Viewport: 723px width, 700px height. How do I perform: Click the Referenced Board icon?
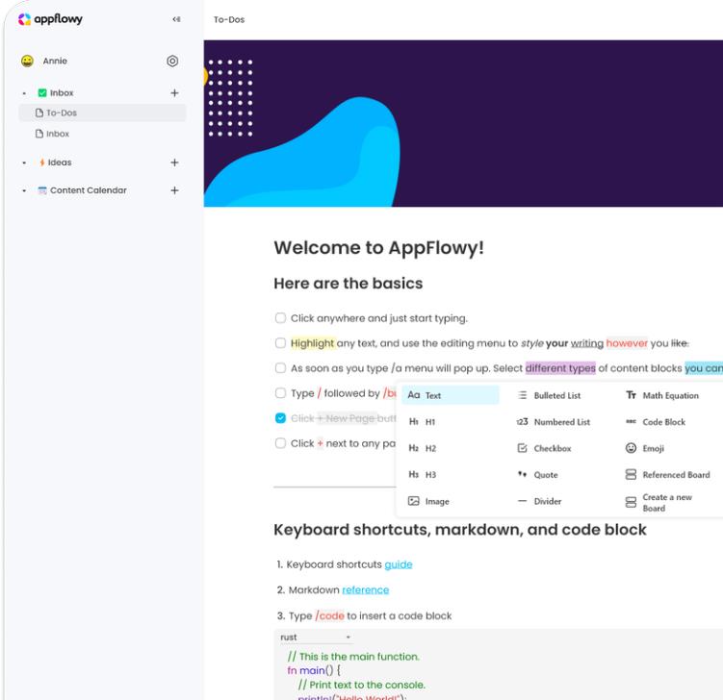[631, 474]
